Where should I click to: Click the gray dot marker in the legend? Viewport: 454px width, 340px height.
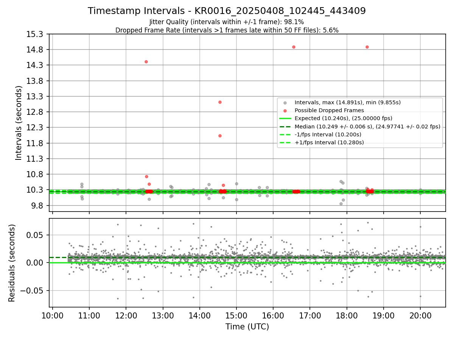(285, 103)
